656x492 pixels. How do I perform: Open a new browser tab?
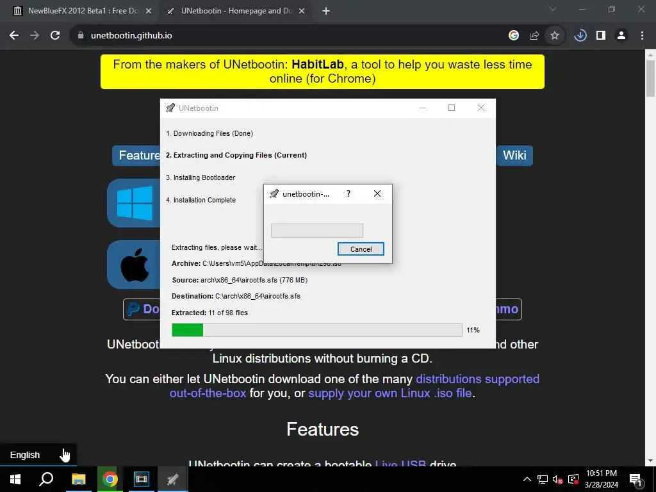pyautogui.click(x=326, y=12)
